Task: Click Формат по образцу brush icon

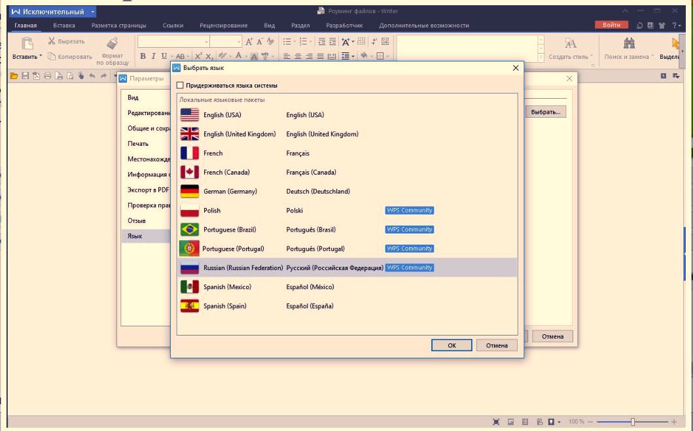Action: point(113,43)
